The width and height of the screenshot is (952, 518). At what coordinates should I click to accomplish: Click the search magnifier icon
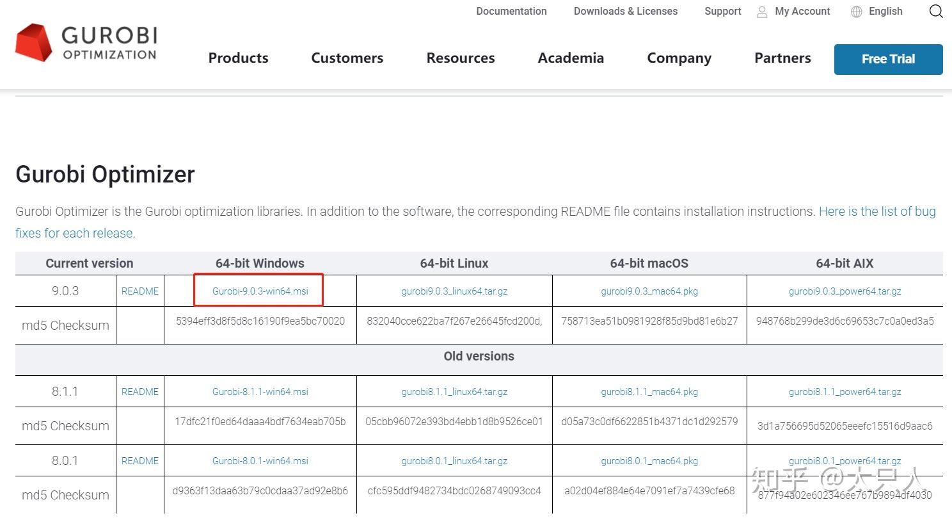point(936,12)
